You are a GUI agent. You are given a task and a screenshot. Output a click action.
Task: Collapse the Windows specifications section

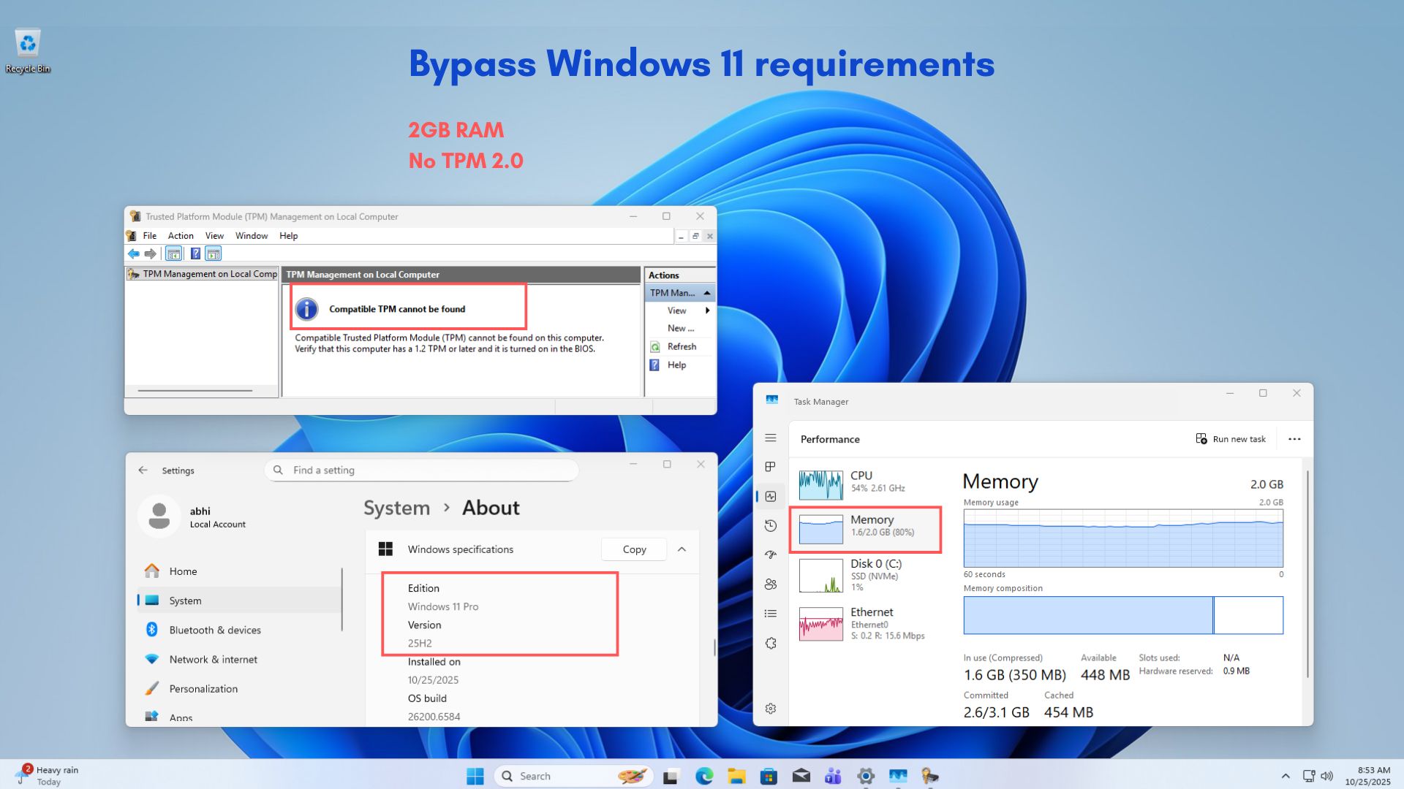(x=682, y=549)
